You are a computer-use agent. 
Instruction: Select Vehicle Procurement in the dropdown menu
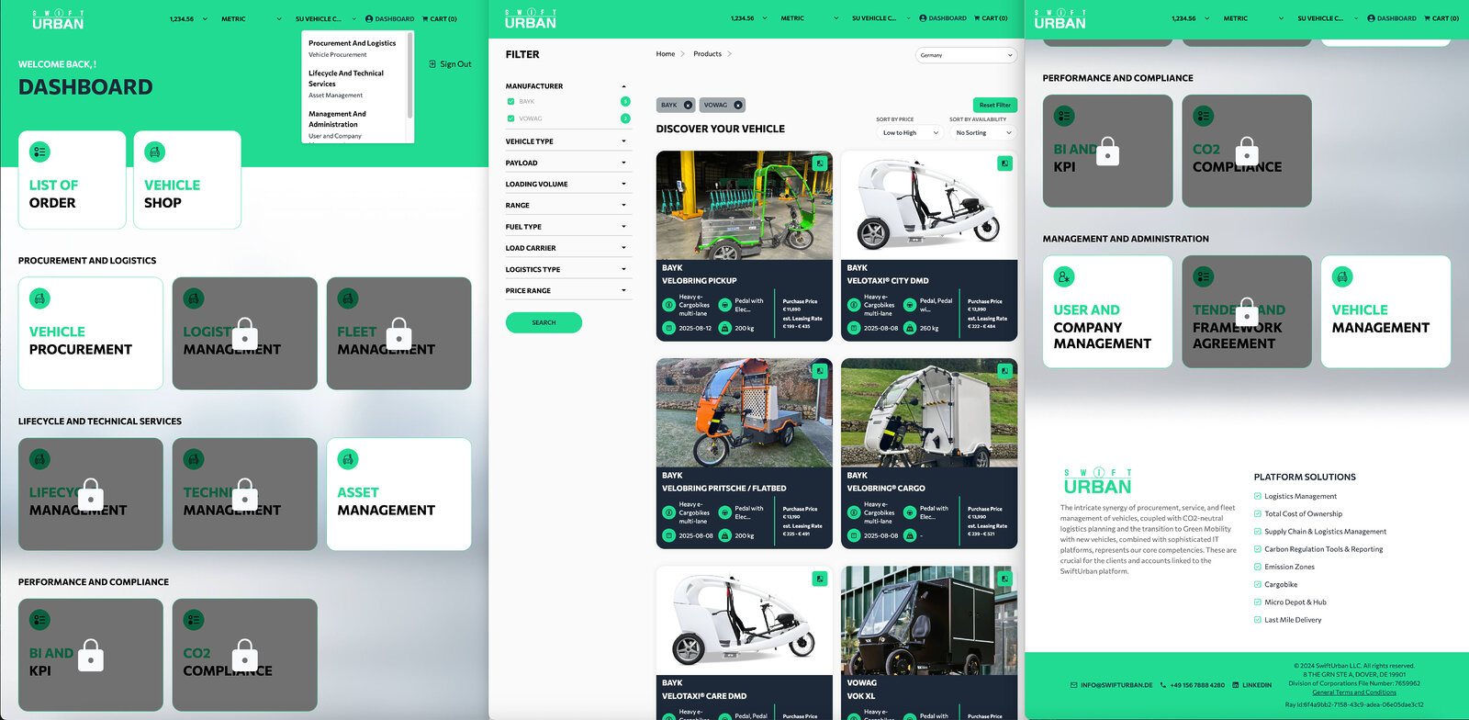point(337,55)
